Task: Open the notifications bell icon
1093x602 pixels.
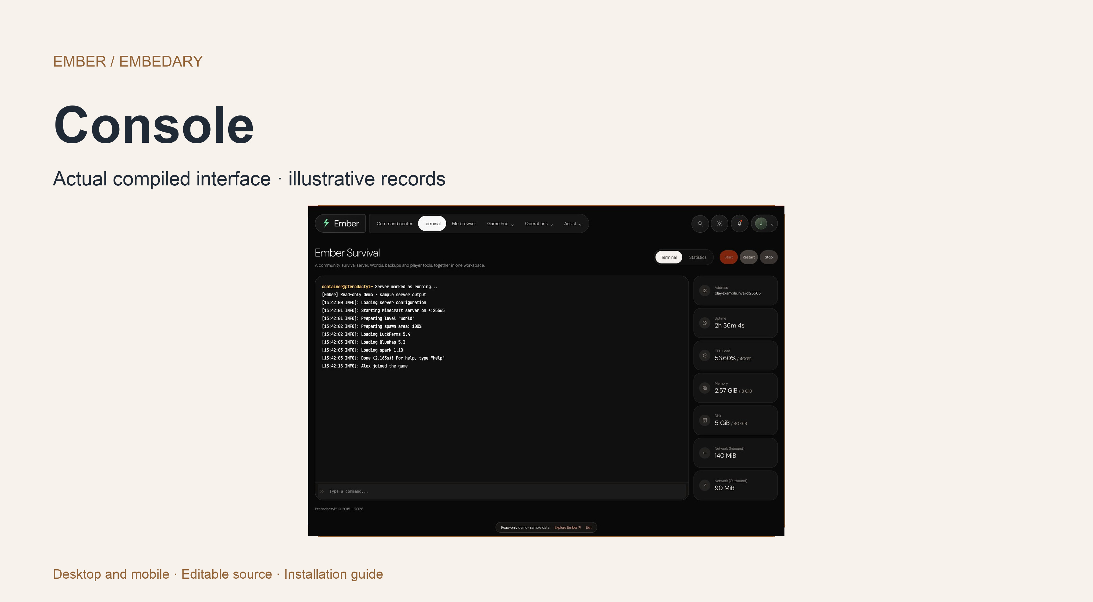Action: point(739,224)
